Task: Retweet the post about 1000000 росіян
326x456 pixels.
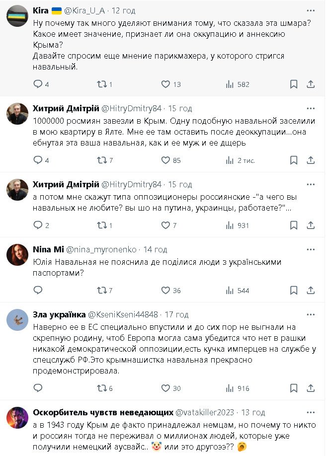Action: click(x=102, y=160)
